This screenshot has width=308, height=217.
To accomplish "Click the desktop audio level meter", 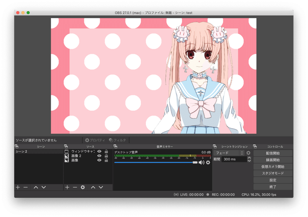I will (162, 157).
